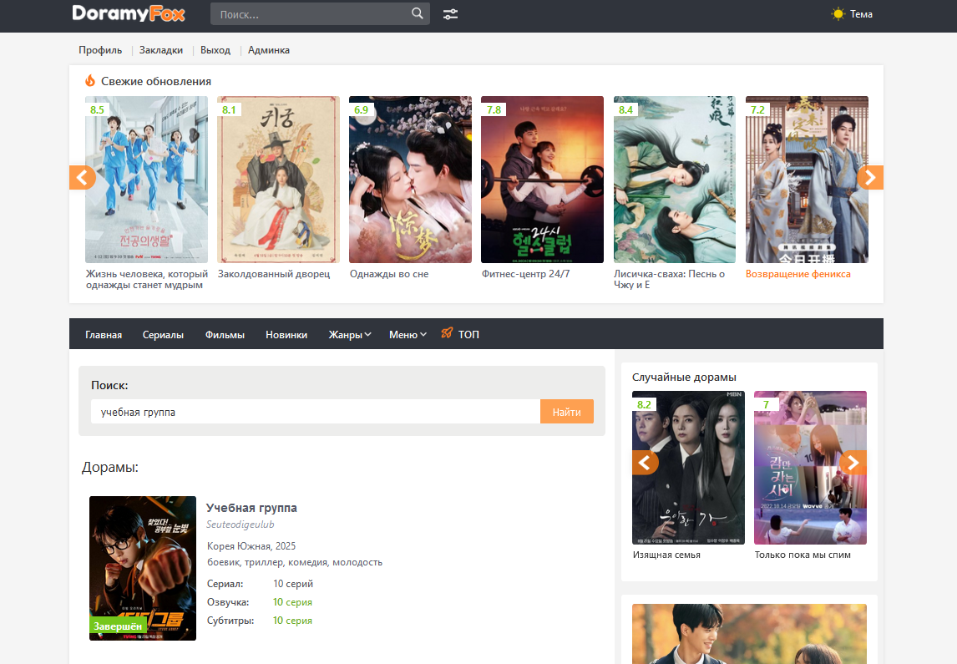Click the Заколдованный дворец title
957x664 pixels.
[273, 274]
